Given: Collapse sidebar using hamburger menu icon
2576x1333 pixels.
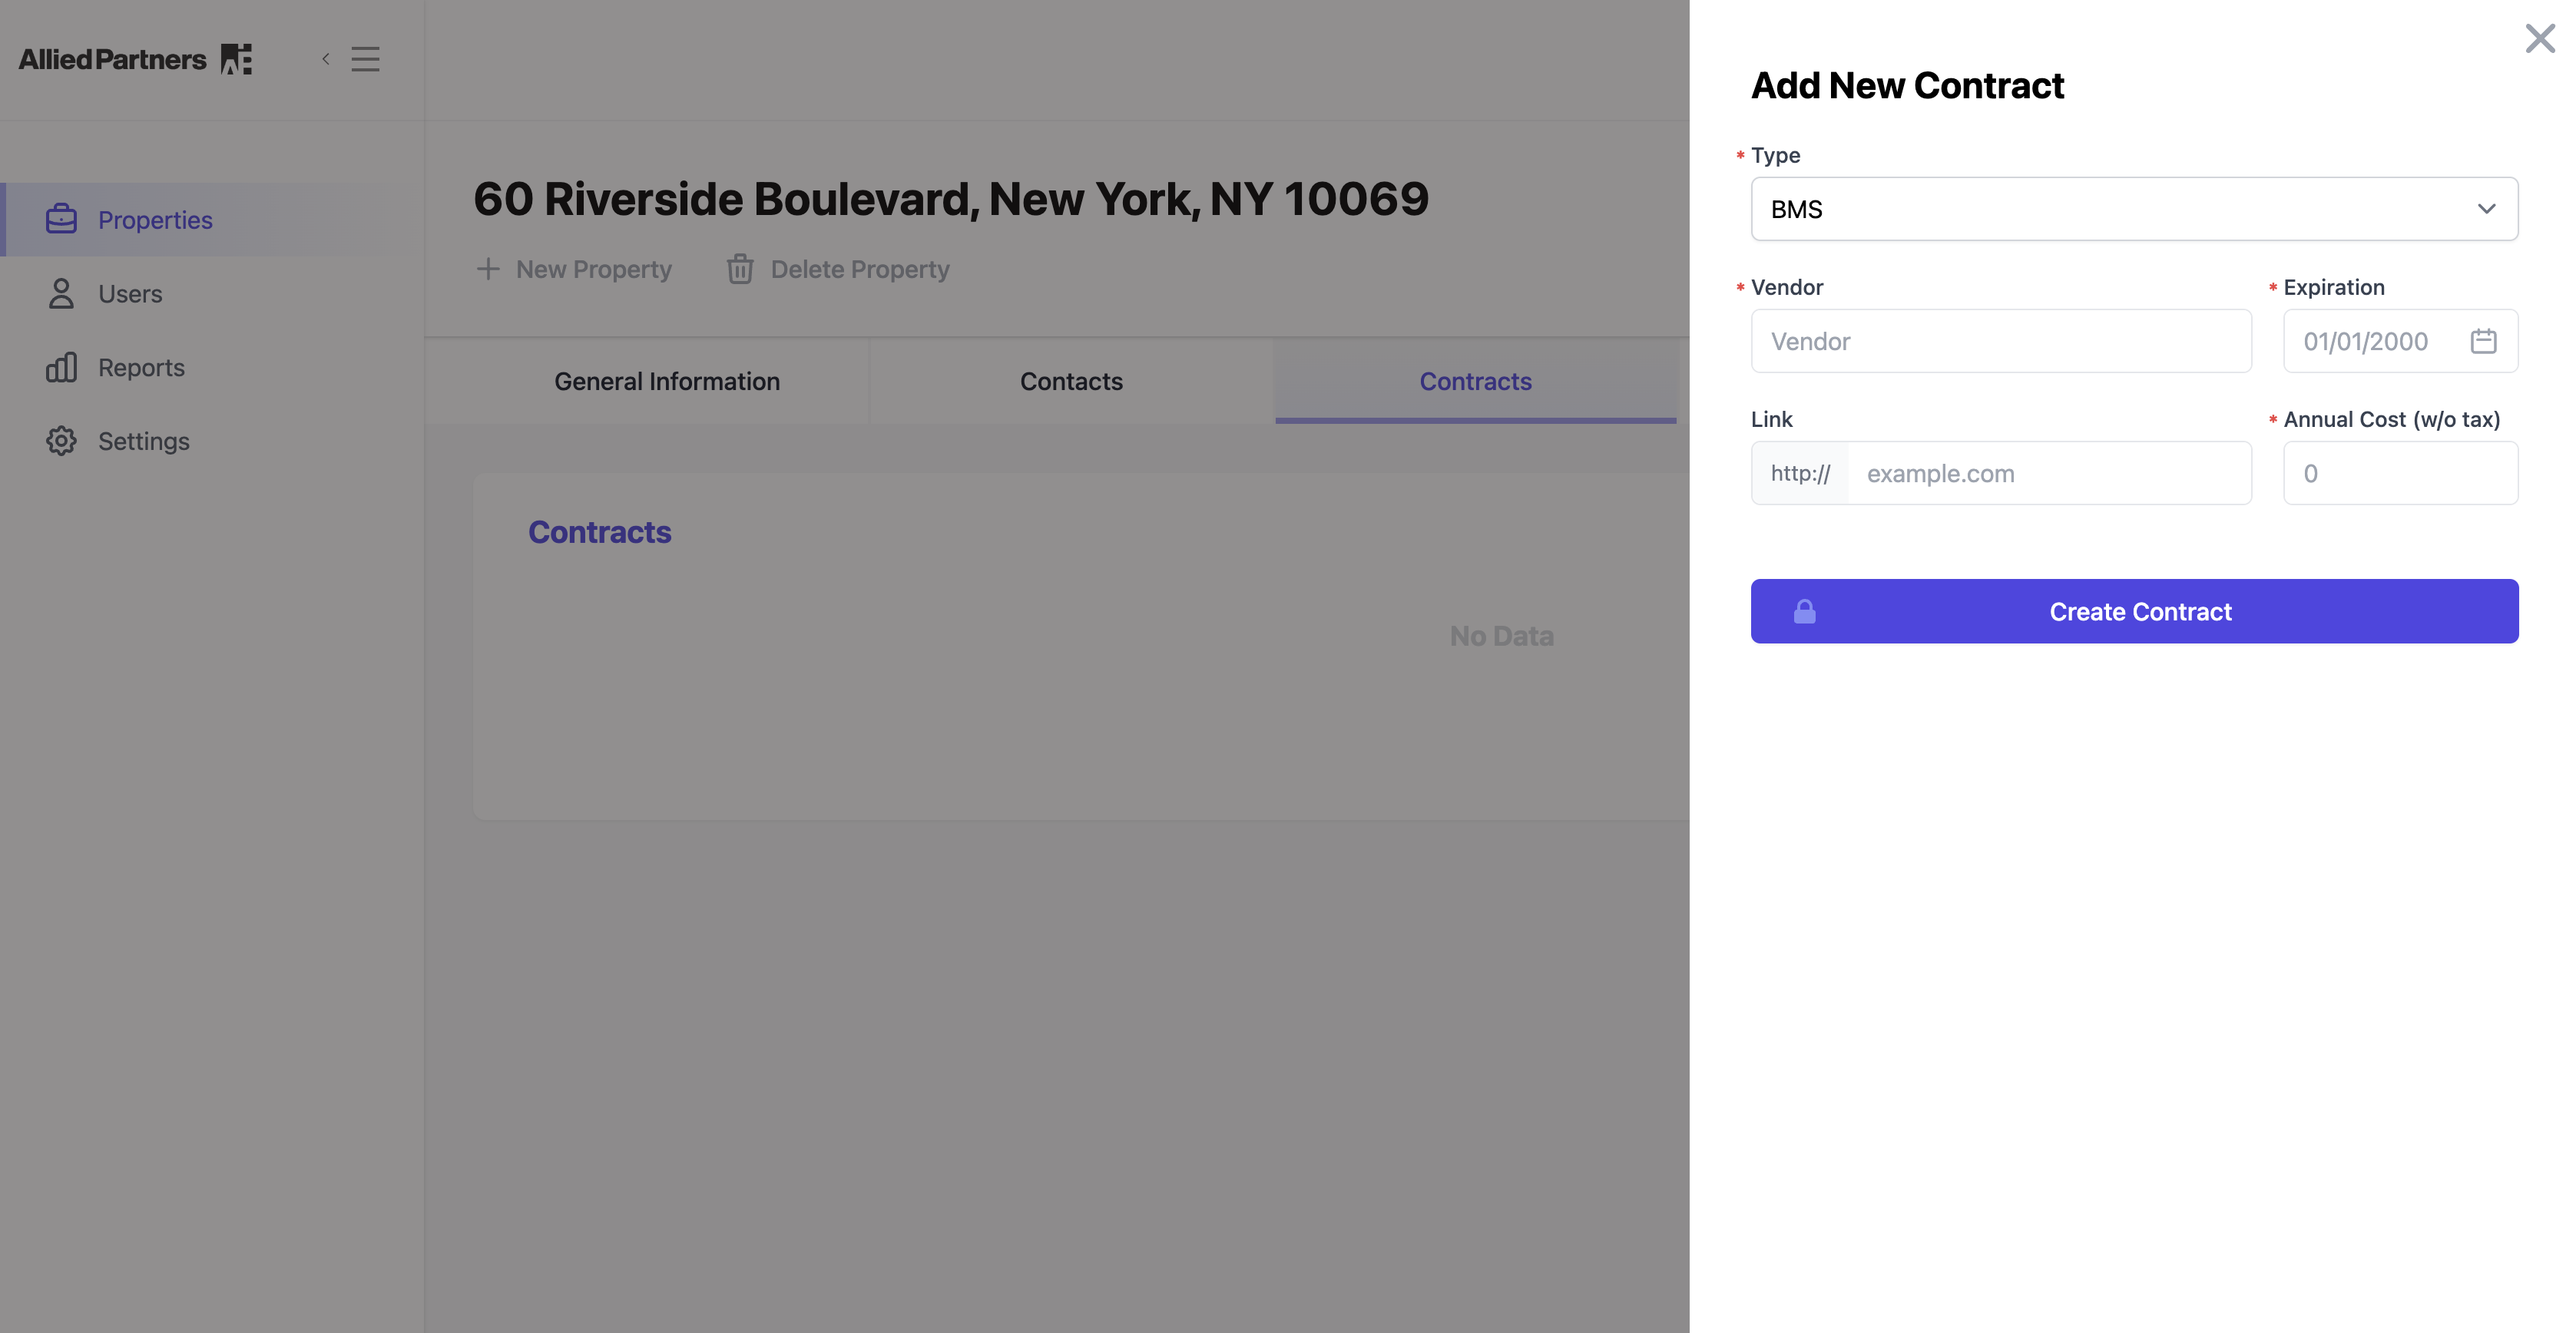Looking at the screenshot, I should click(365, 59).
